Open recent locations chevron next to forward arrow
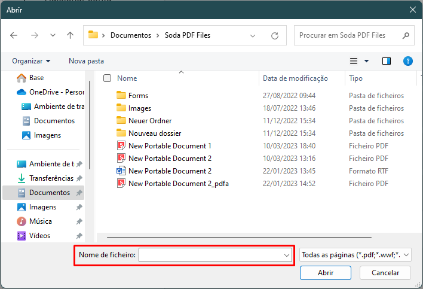Image resolution: width=423 pixels, height=289 pixels. point(53,35)
